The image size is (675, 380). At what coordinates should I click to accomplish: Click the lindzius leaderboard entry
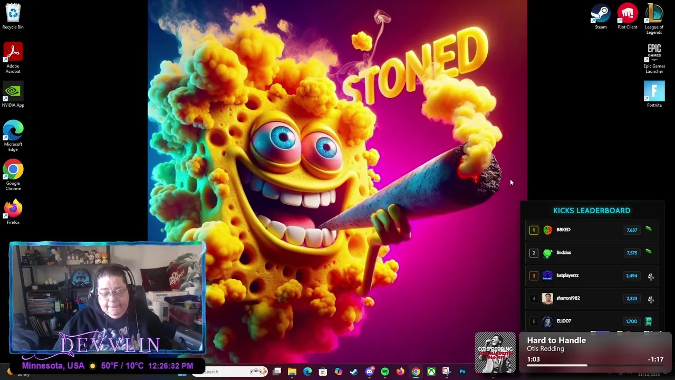coord(593,252)
